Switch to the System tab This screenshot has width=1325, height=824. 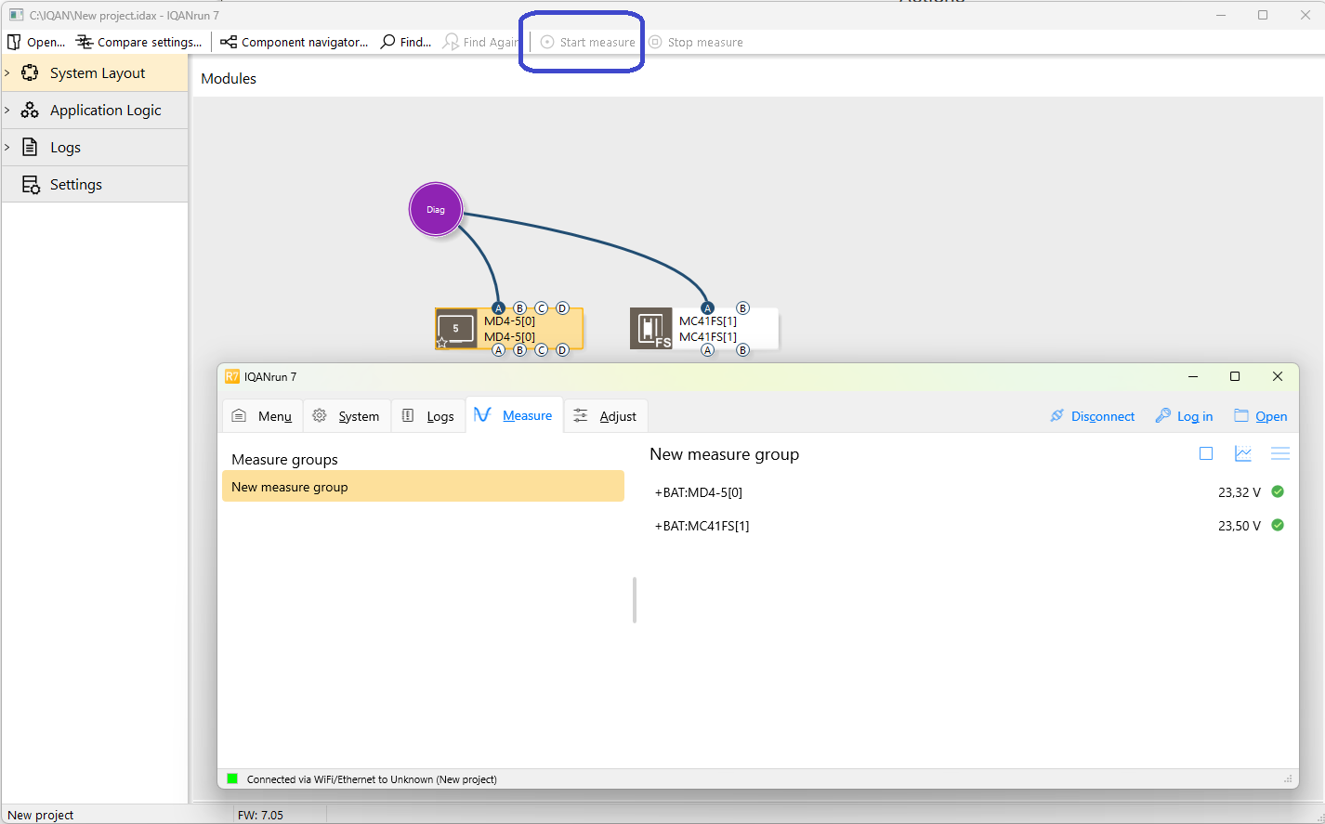(347, 416)
